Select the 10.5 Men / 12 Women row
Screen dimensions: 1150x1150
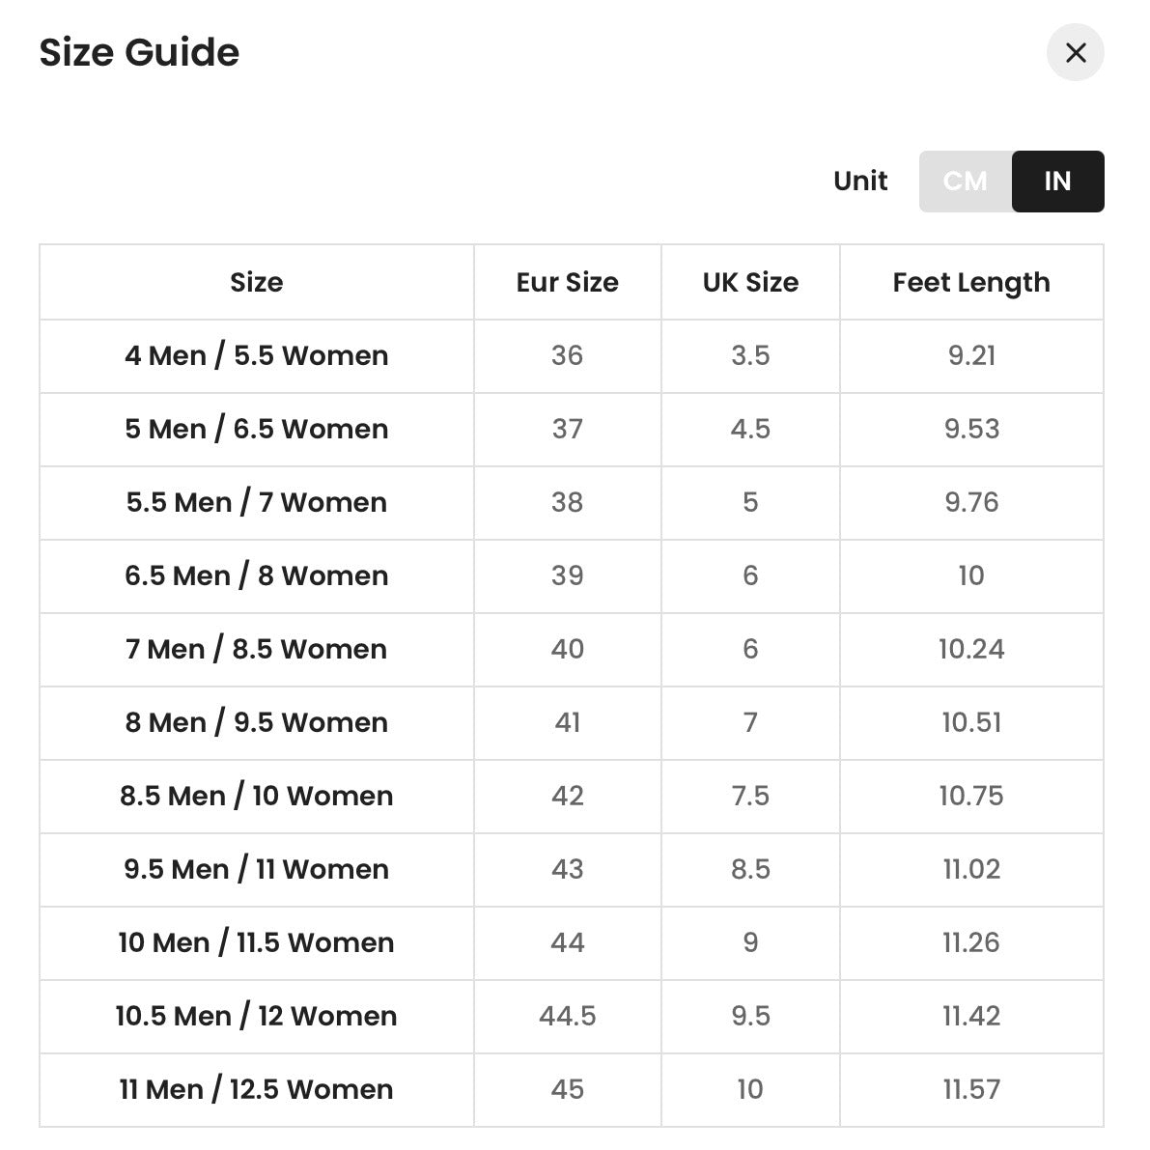point(572,1016)
